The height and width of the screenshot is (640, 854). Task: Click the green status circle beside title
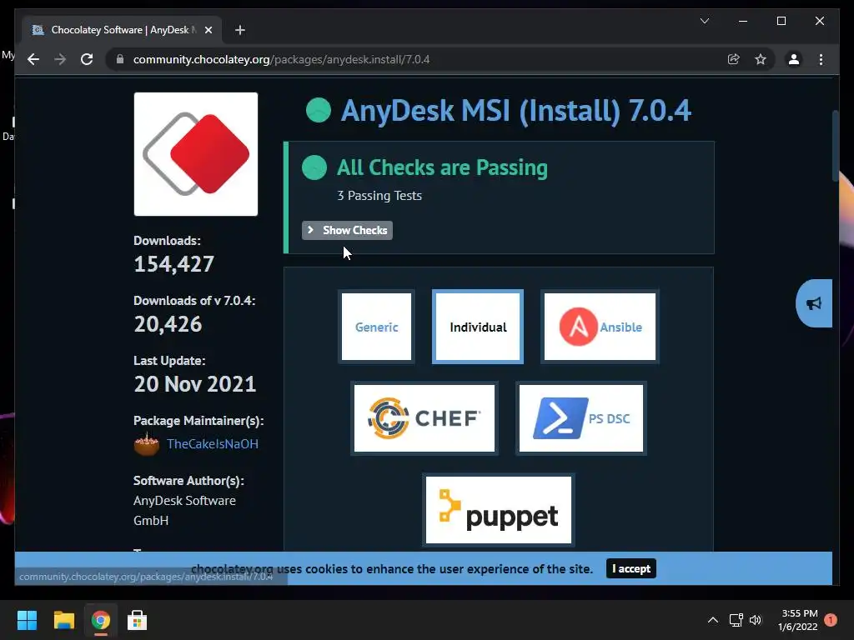[319, 111]
